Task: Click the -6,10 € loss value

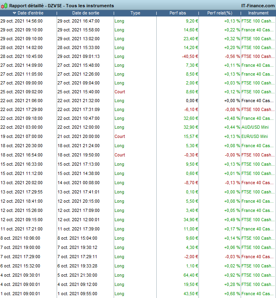Action: click(191, 109)
